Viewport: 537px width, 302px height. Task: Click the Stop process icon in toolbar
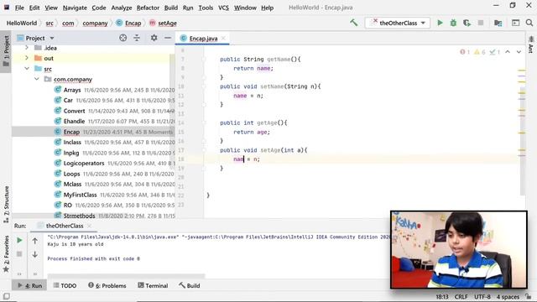click(481, 23)
